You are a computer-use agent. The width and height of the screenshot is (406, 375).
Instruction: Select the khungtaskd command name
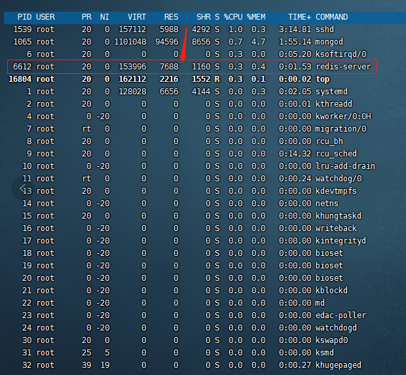click(339, 216)
